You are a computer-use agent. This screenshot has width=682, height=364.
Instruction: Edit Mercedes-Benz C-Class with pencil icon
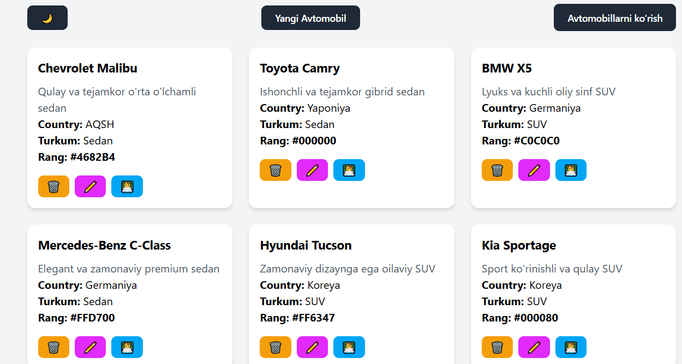pos(90,347)
